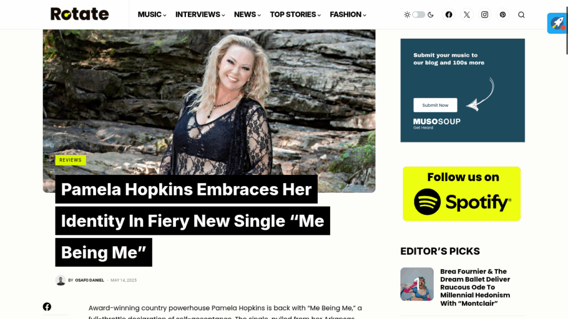568x319 pixels.
Task: Open Rotate's Facebook page icon in header
Action: [448, 15]
